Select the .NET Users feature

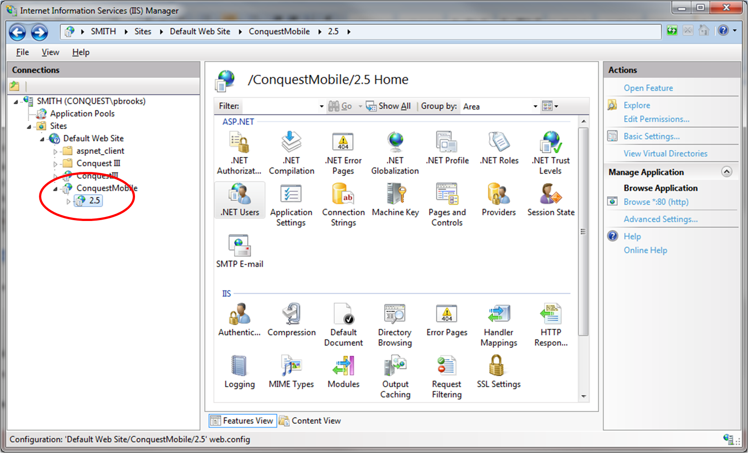[239, 200]
